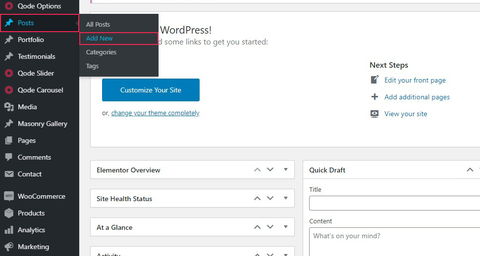
Task: Open the Qode Options menu
Action: (x=40, y=6)
